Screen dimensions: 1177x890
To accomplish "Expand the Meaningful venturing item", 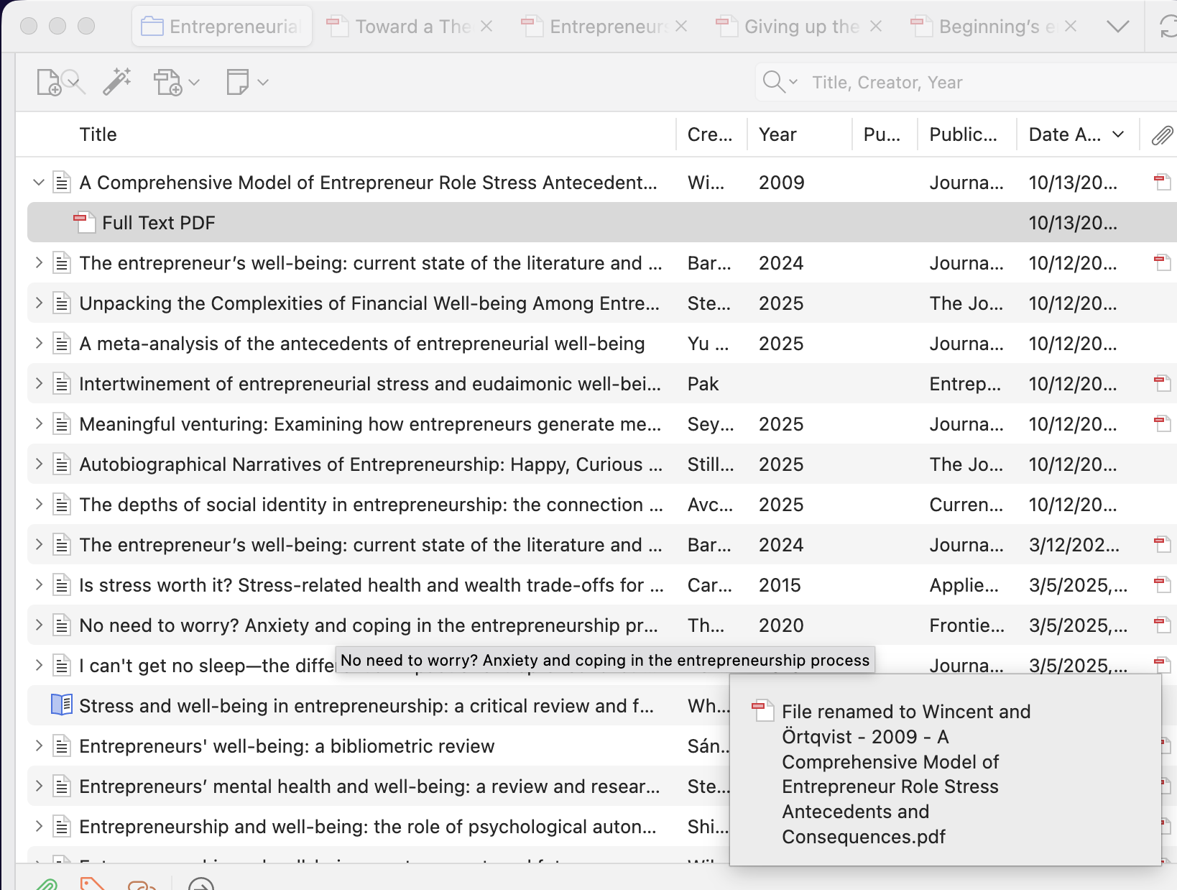I will (x=39, y=424).
